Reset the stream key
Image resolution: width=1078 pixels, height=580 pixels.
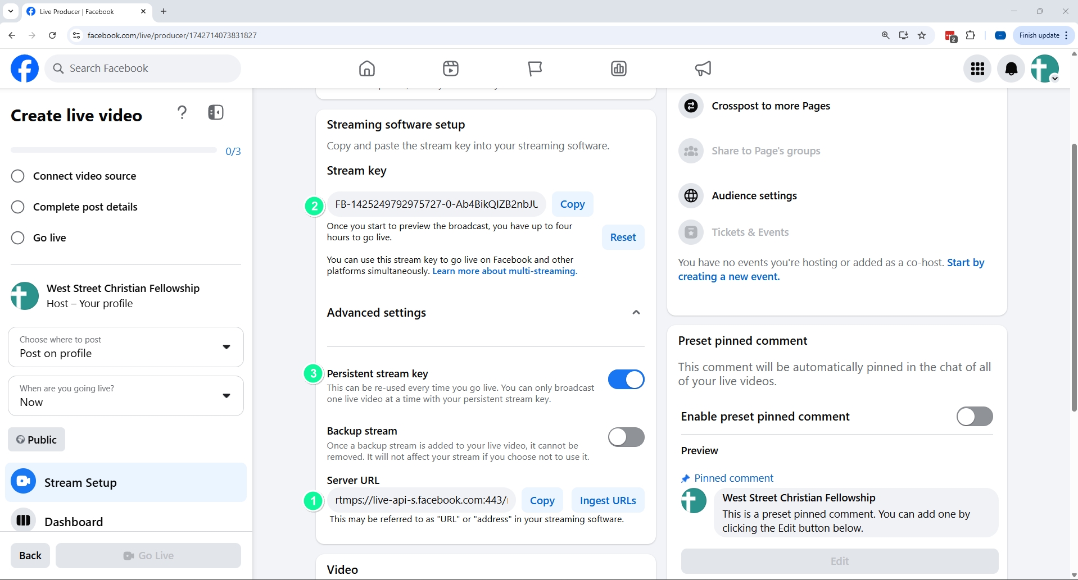623,238
